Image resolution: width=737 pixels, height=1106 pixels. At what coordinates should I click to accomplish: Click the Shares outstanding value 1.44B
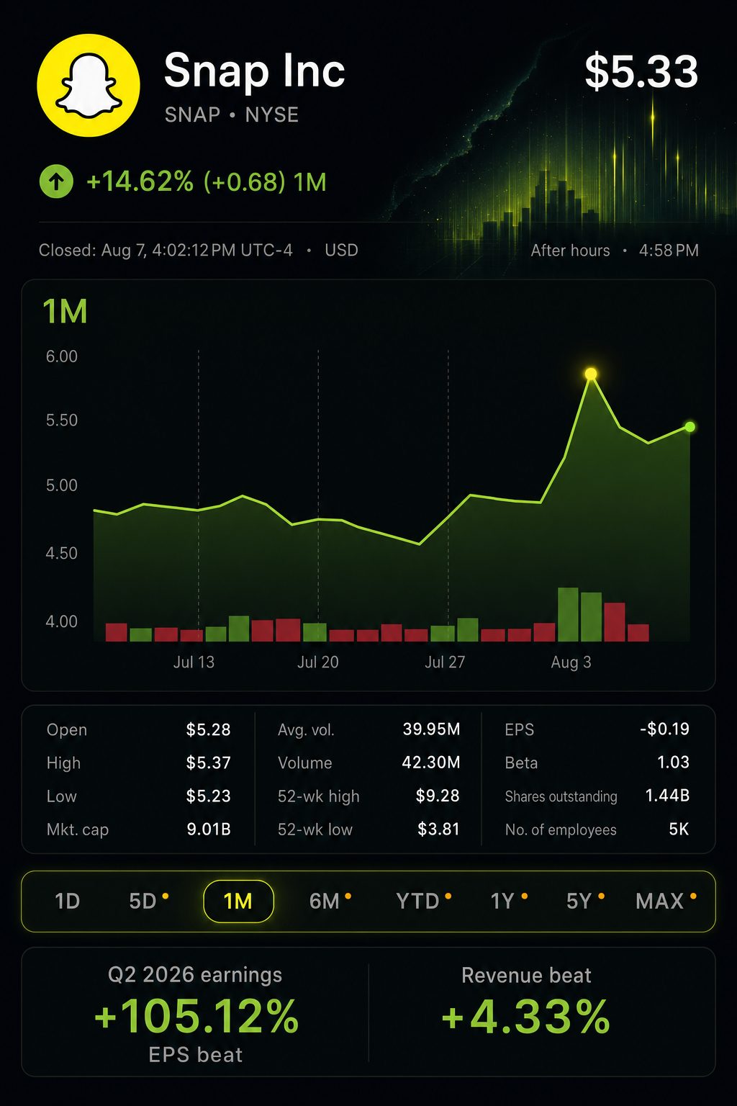tap(667, 795)
